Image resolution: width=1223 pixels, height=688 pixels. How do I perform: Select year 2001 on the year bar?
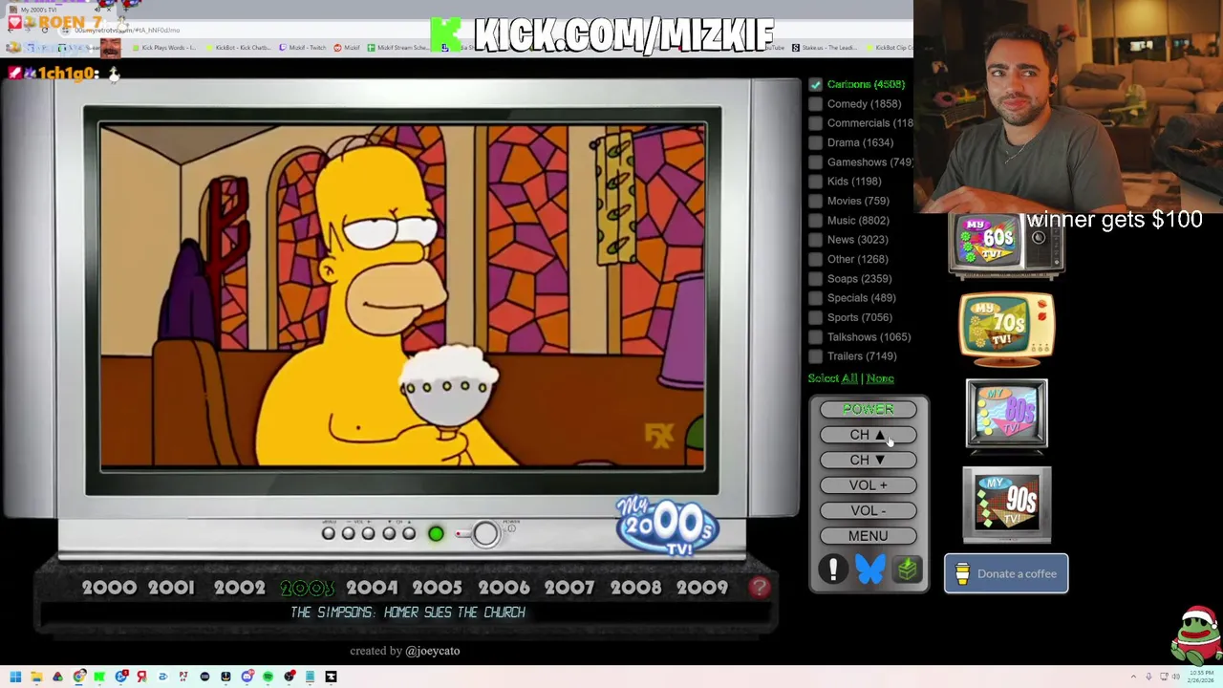pos(171,589)
